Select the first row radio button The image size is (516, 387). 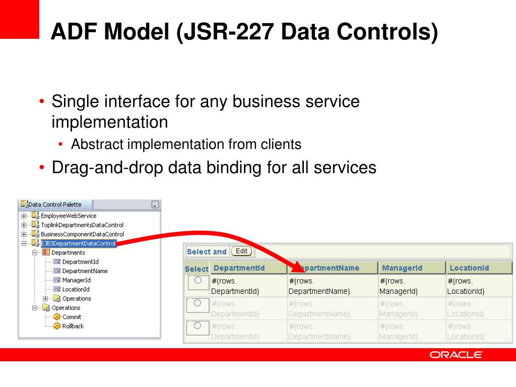click(x=198, y=280)
